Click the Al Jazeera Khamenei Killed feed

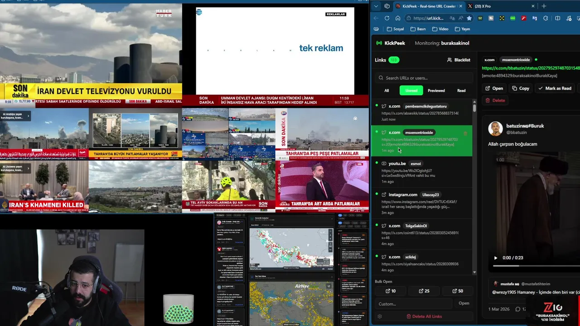click(44, 186)
